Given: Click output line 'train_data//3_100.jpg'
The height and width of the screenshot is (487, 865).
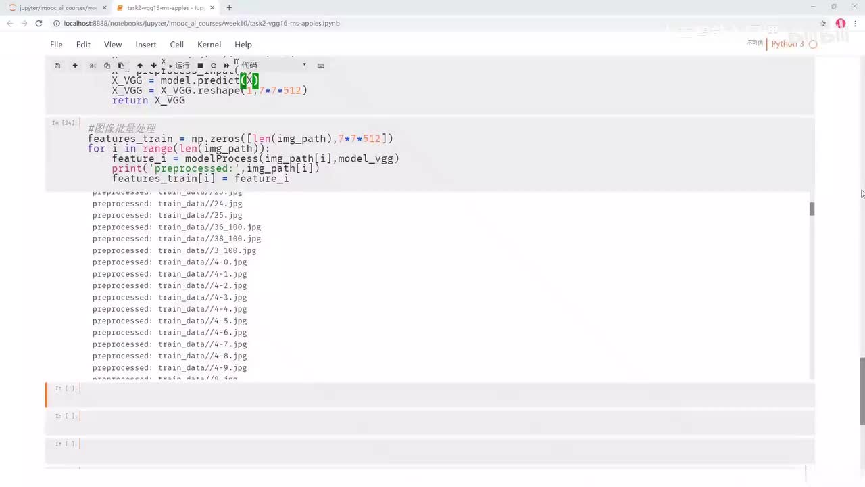Looking at the screenshot, I should (x=174, y=250).
